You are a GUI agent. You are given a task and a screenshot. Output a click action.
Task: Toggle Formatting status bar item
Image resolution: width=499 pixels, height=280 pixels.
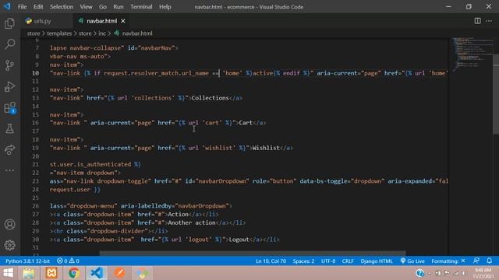pos(448,261)
